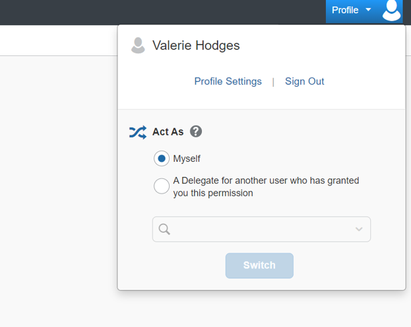This screenshot has width=411, height=327.
Task: Click the divider between Profile Settings and Sign Out
Action: click(x=273, y=82)
